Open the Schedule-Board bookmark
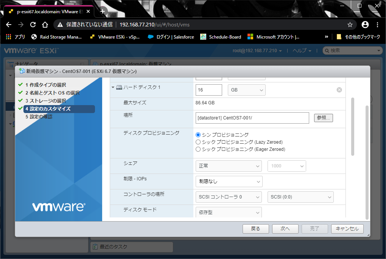This screenshot has width=386, height=259. coord(221,37)
